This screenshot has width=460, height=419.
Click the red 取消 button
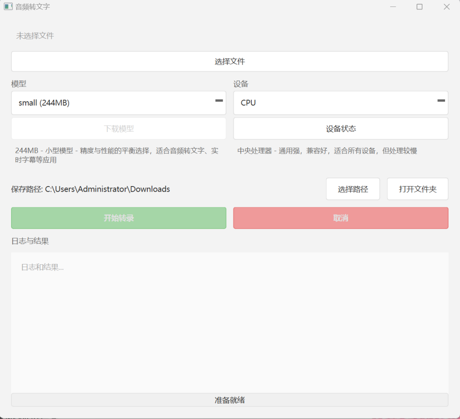click(341, 218)
